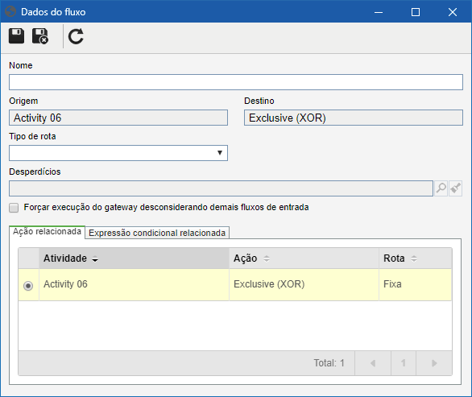Viewport: 472px width, 397px height.
Task: Click the globe icon in title bar
Action: click(x=10, y=12)
